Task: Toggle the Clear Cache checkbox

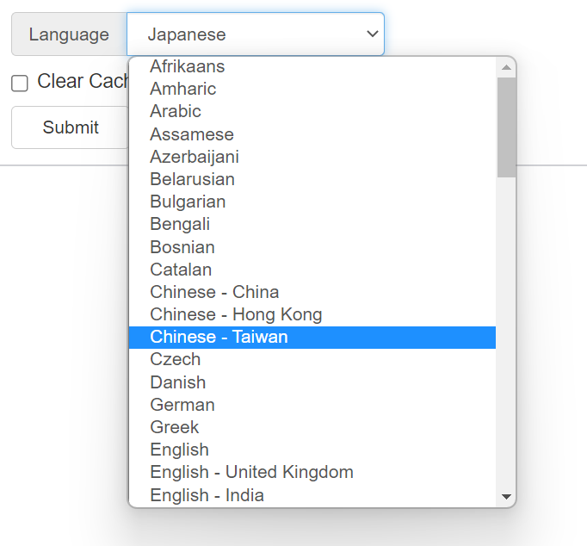Action: 20,84
